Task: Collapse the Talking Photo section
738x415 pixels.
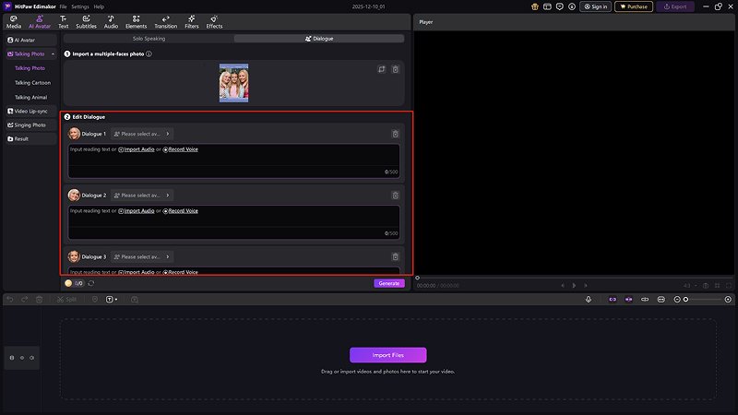Action: (x=53, y=54)
